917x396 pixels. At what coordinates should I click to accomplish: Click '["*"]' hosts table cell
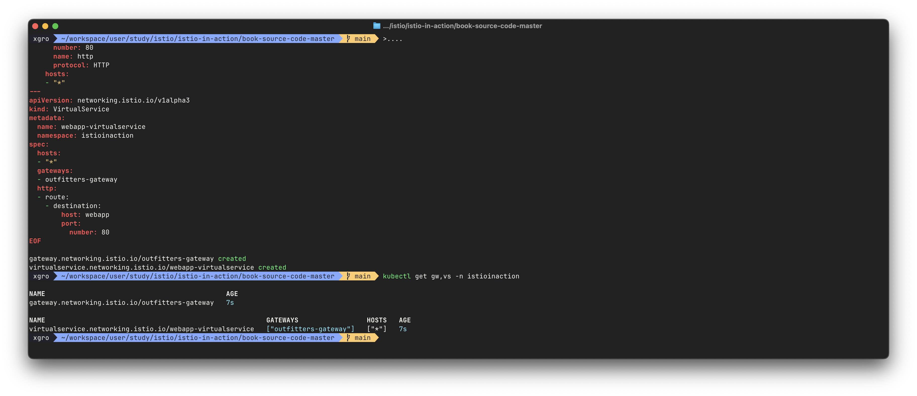point(377,329)
